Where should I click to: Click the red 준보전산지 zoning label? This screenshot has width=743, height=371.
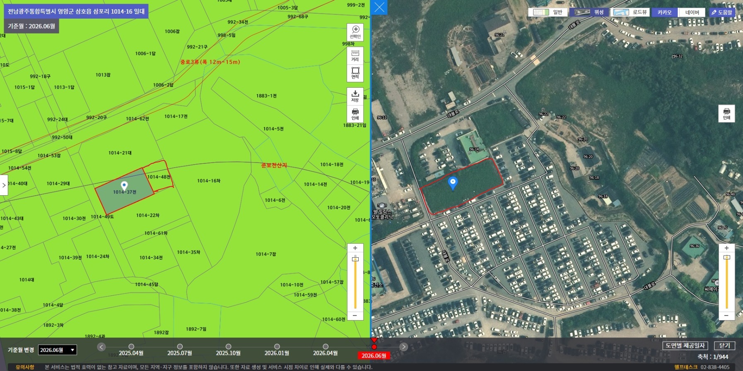tap(274, 165)
